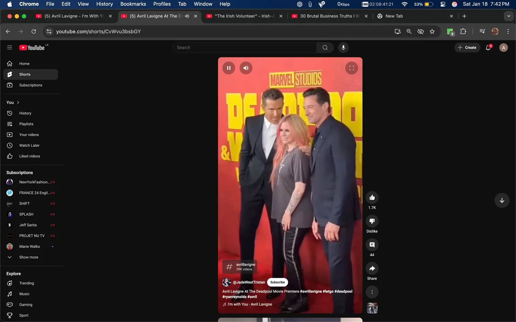Open the Bookmarks menu
Screen dimensions: 516x322
pos(133,4)
